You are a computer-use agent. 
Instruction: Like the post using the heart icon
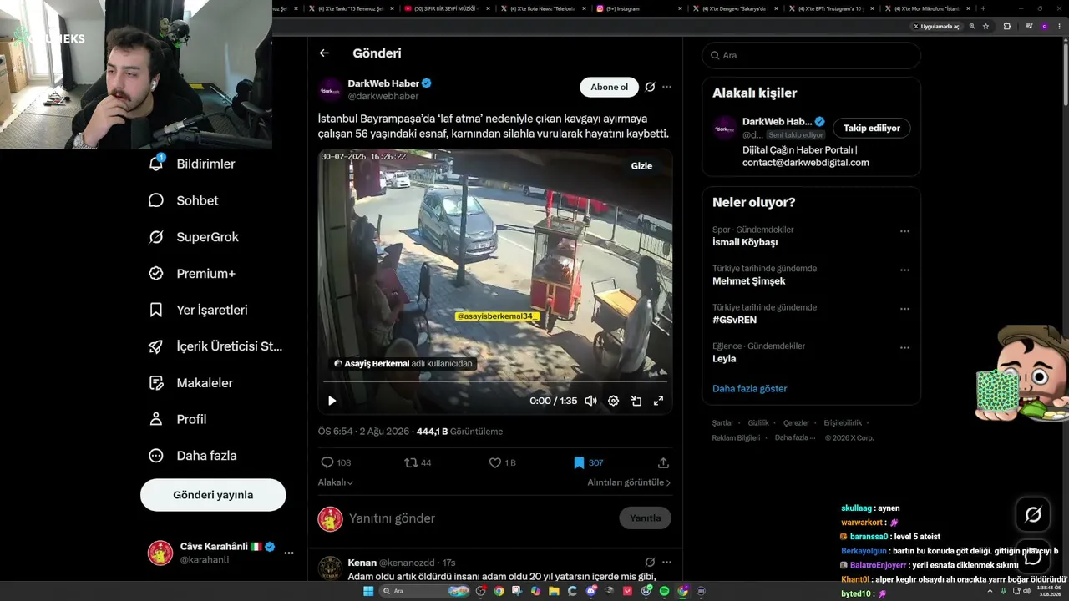pos(494,462)
